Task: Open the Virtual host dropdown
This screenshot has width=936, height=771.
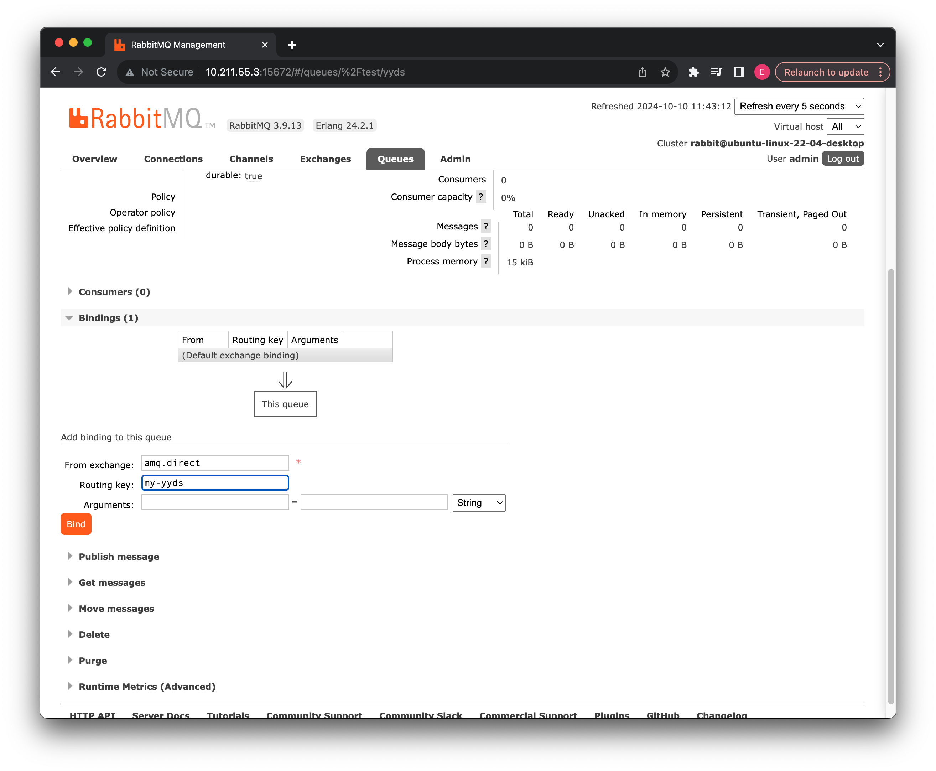Action: [x=845, y=126]
